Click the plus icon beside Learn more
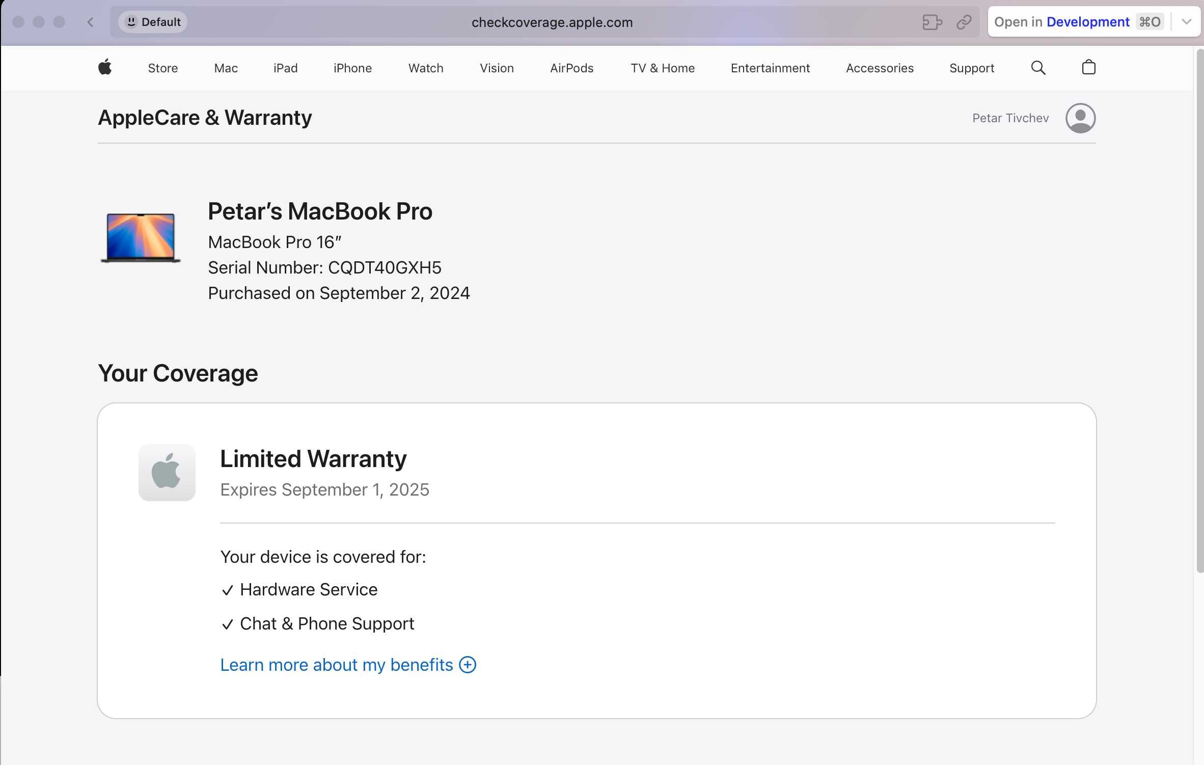Viewport: 1204px width, 765px height. (468, 665)
